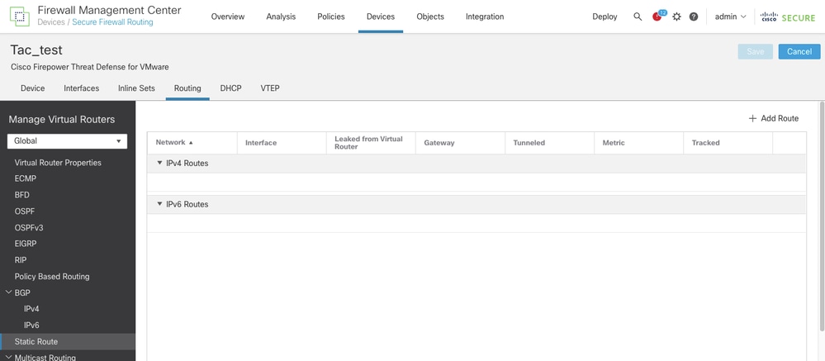The image size is (825, 361).
Task: Select ECMP in the sidebar
Action: [26, 179]
